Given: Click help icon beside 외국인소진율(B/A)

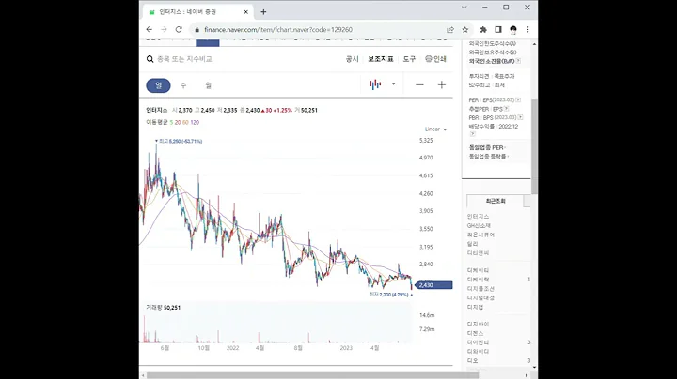Looking at the screenshot, I should (518, 61).
